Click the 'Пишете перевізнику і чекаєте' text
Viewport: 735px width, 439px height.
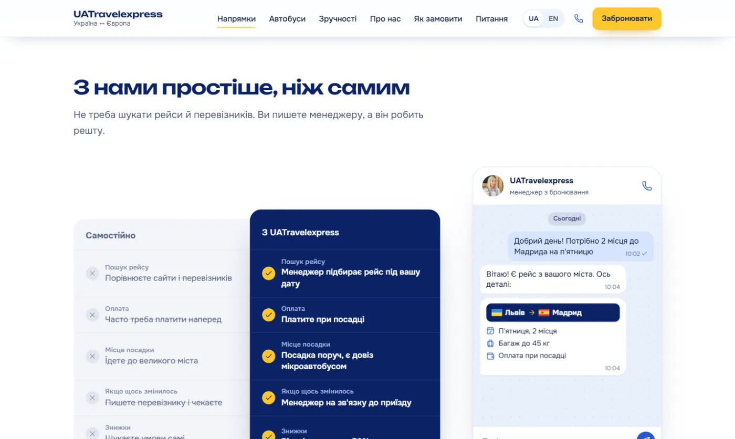coord(164,403)
